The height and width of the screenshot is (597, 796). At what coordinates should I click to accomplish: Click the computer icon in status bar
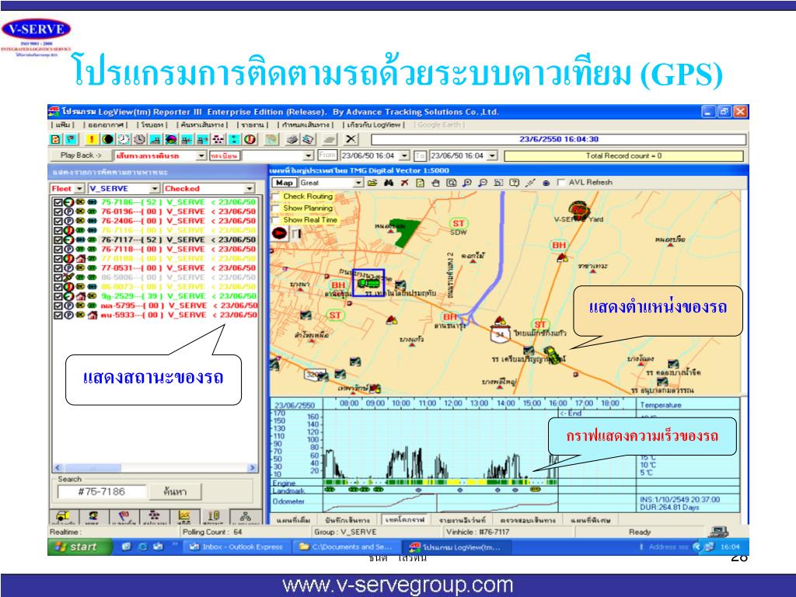tap(718, 532)
